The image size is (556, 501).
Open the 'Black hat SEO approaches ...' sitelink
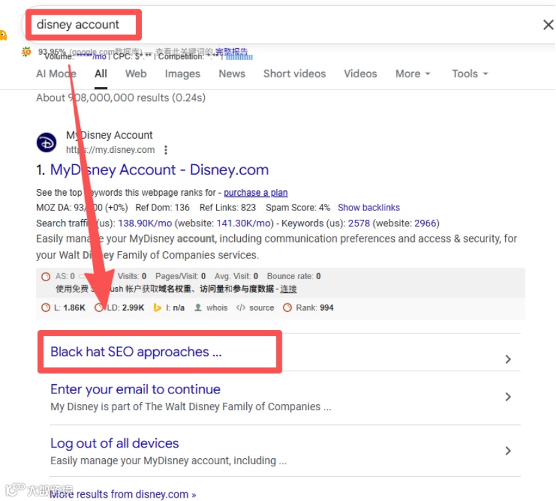(x=136, y=352)
